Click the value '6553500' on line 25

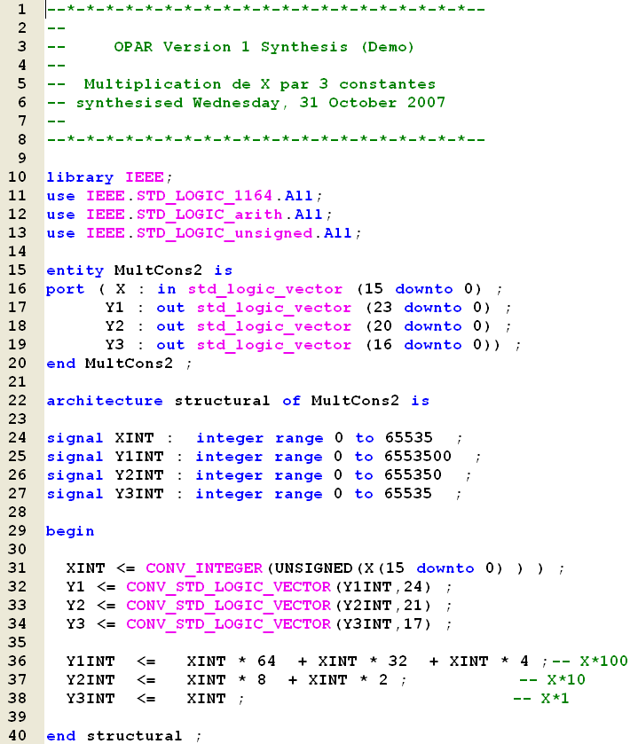tap(418, 456)
